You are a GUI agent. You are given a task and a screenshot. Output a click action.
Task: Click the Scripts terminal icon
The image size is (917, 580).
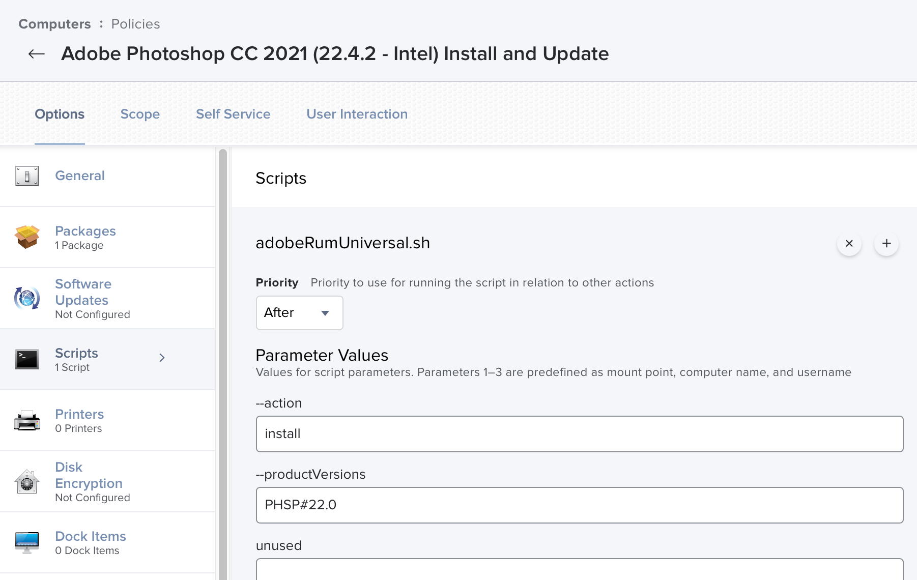pos(27,359)
